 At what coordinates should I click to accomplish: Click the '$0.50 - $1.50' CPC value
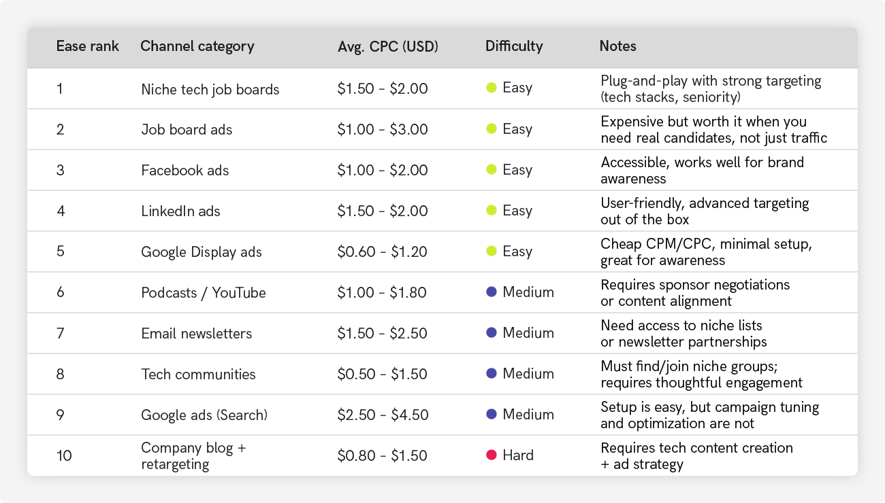click(x=383, y=374)
